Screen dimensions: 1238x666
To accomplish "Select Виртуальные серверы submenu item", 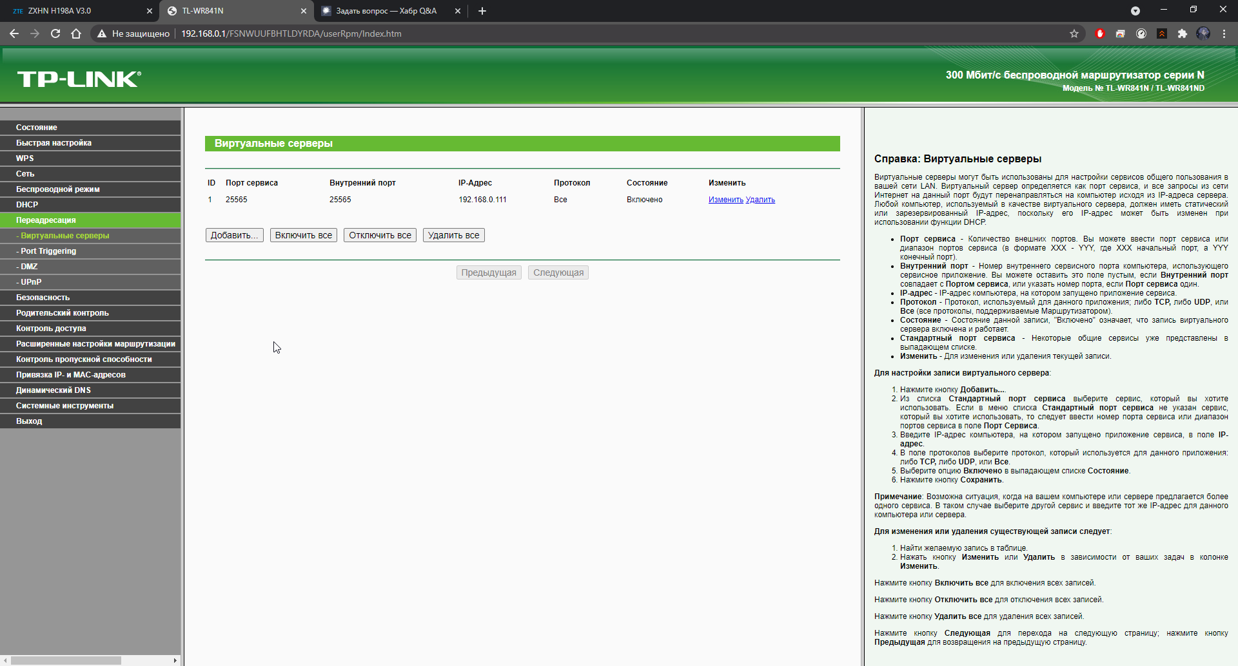I will pyautogui.click(x=90, y=236).
